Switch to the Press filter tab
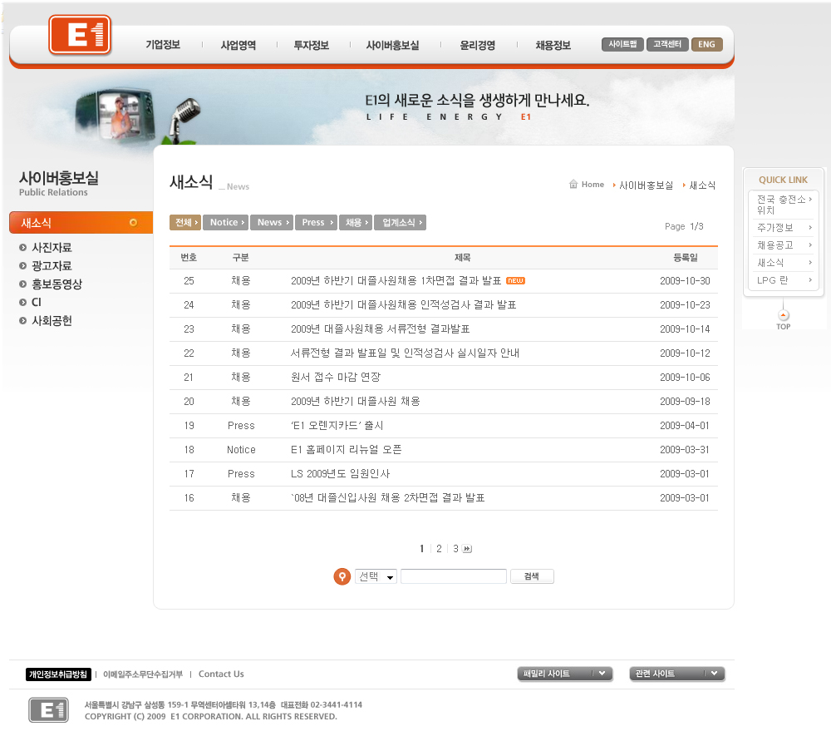 click(x=316, y=223)
